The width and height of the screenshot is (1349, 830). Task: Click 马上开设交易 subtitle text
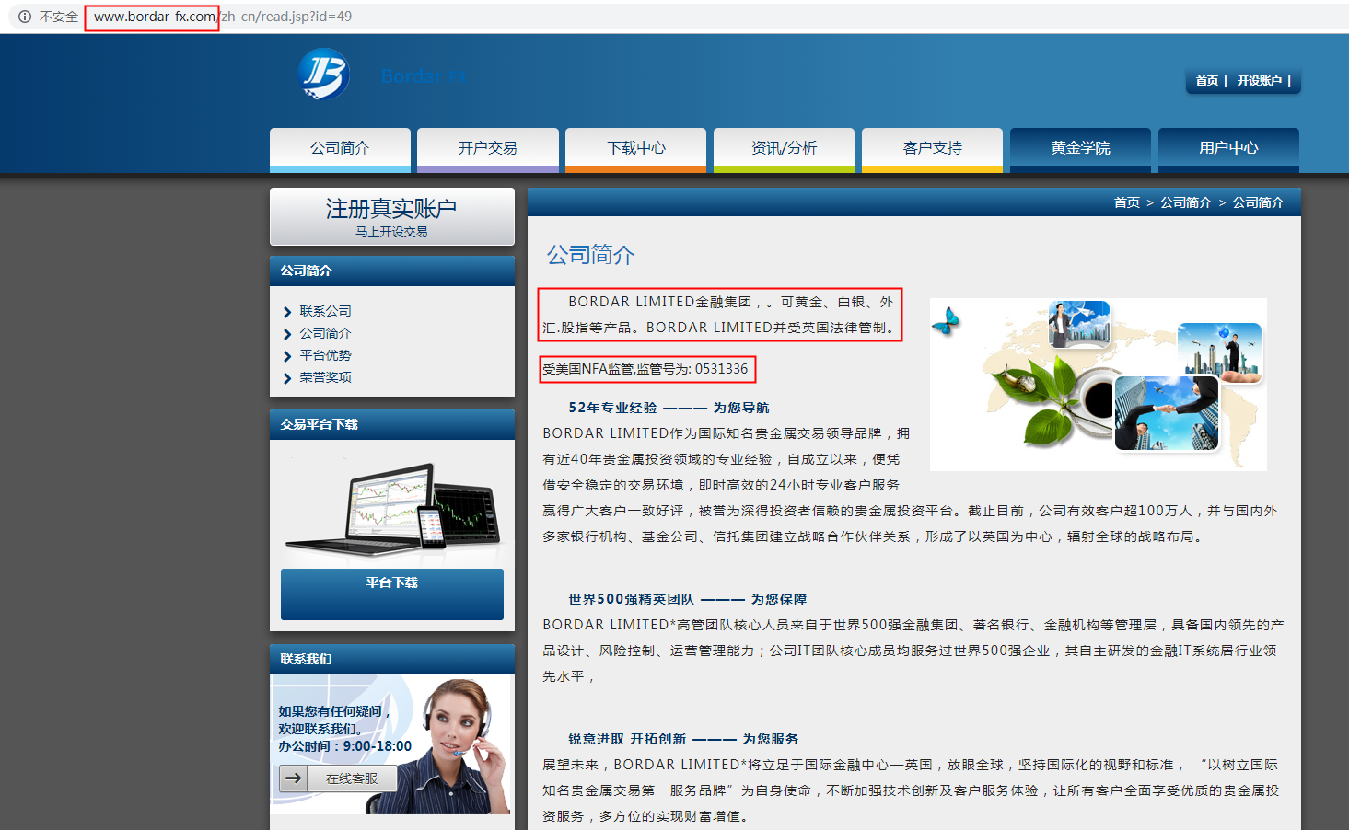tap(392, 232)
